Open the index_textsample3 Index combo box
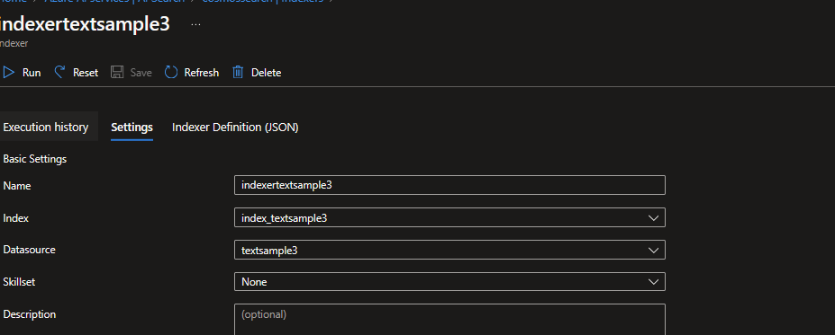835x335 pixels. (x=449, y=217)
